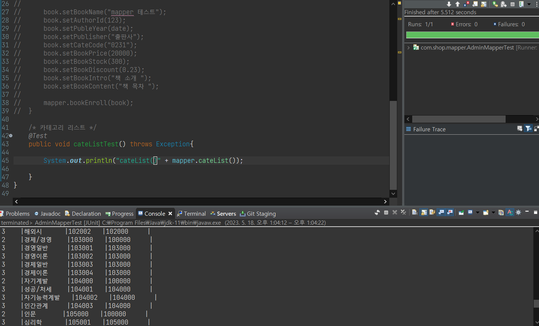Screen dimensions: 539x326
Task: Relaunch terminated process from Console toolbar
Action: coord(377,212)
